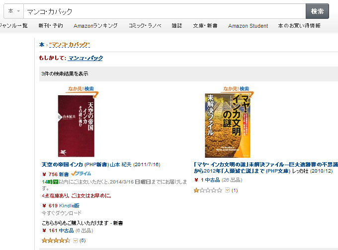The height and width of the screenshot is (250, 338).
Task: Open the 新刊・予約 menu item
Action: point(51,26)
